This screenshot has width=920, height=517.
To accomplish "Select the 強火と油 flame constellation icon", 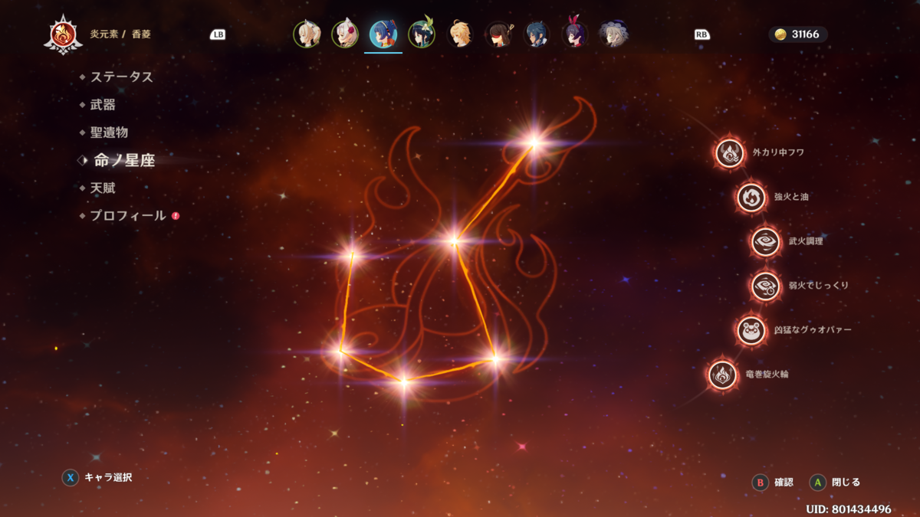I will coord(751,197).
